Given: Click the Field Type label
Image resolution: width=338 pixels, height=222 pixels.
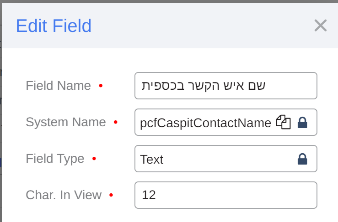Looking at the screenshot, I should point(55,159).
